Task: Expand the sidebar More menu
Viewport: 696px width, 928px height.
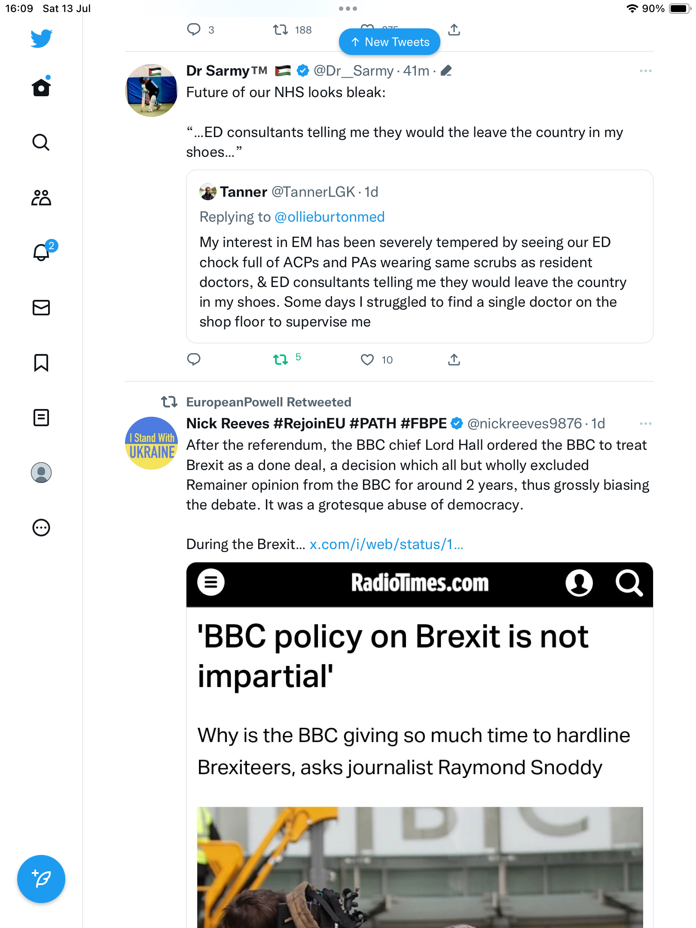Action: [x=41, y=528]
